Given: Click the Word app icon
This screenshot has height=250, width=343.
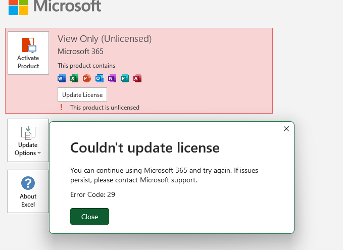Looking at the screenshot, I should click(x=62, y=78).
